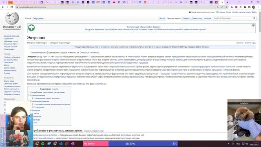Click the green tree banner icon
Viewport: 261px width, 147px height.
[x=31, y=28]
